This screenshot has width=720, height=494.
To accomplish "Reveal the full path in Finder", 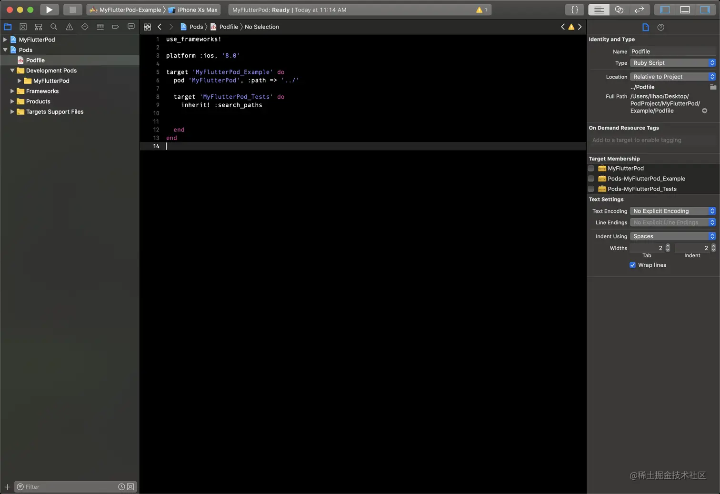I will click(x=704, y=111).
